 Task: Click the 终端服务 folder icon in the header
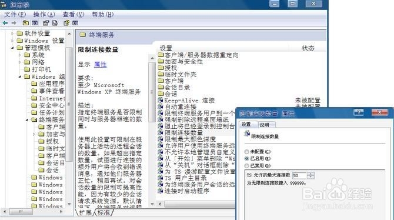(83, 35)
